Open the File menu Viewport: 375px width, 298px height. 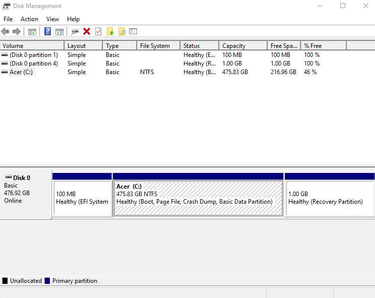(8, 19)
